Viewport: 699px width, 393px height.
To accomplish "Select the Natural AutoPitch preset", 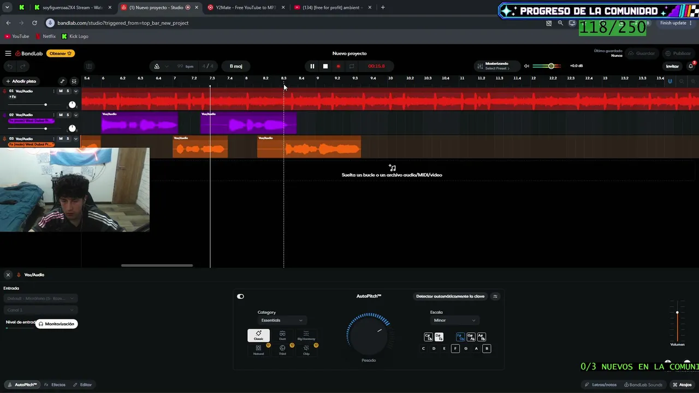I will [x=258, y=350].
